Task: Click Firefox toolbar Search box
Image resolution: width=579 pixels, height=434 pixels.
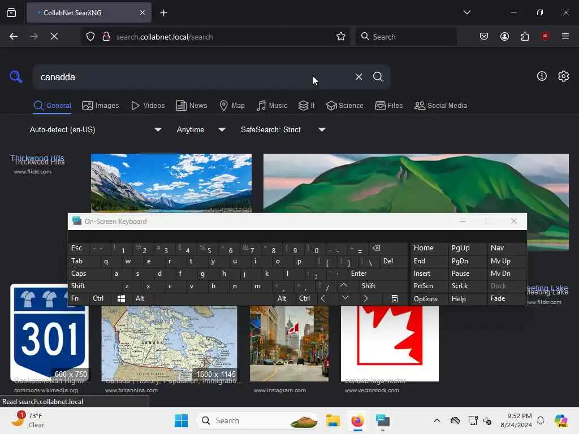Action: point(406,37)
